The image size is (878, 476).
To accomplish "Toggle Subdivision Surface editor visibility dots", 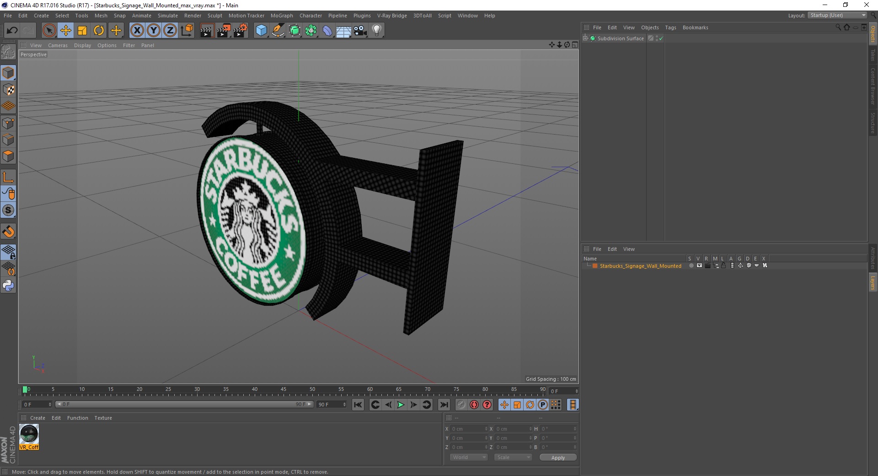I will (x=657, y=38).
